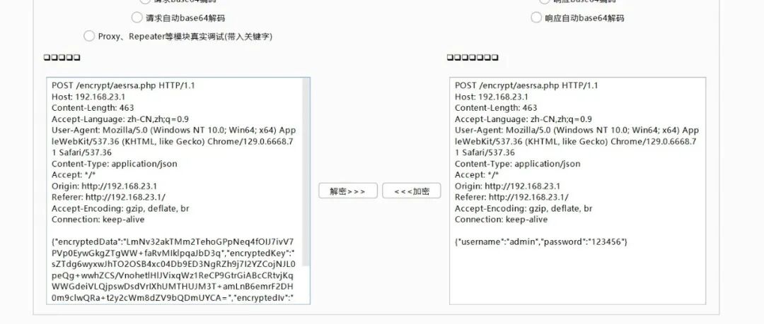The height and width of the screenshot is (324, 764).
Task: Click Accept-Language header in left pane
Action: click(x=120, y=119)
